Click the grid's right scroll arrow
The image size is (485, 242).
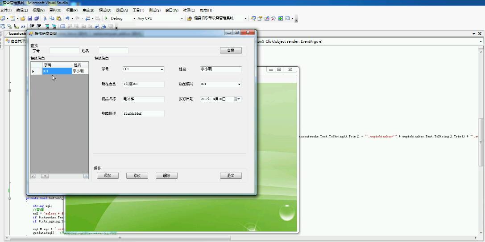[x=86, y=176]
